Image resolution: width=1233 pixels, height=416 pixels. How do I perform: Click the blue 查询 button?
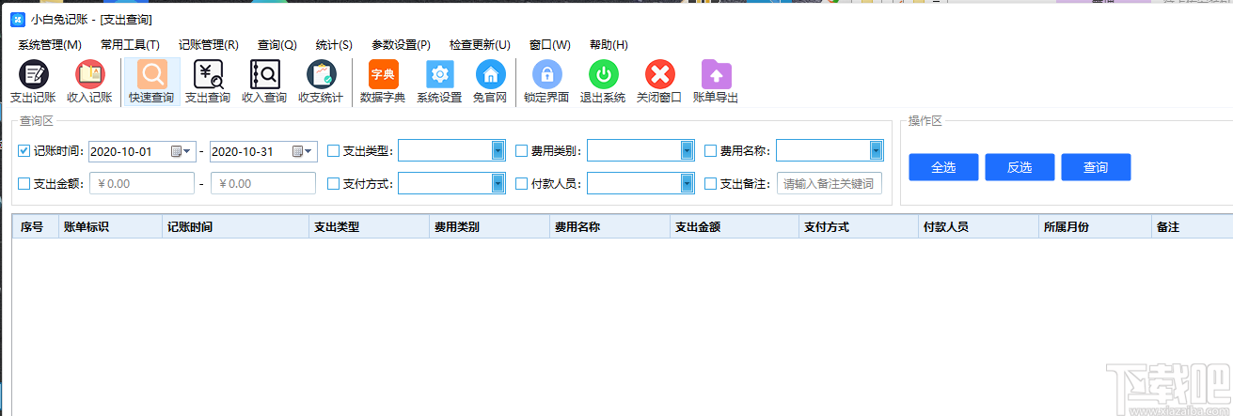1096,167
